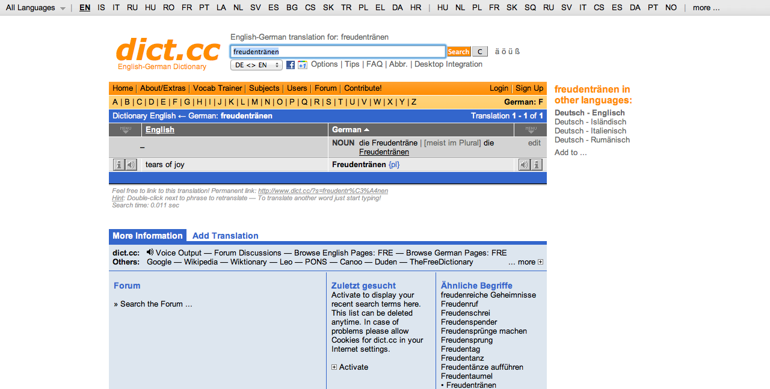Click the underlined Freudentränen plural in NOUN row
Image resolution: width=770 pixels, height=389 pixels.
coord(384,152)
